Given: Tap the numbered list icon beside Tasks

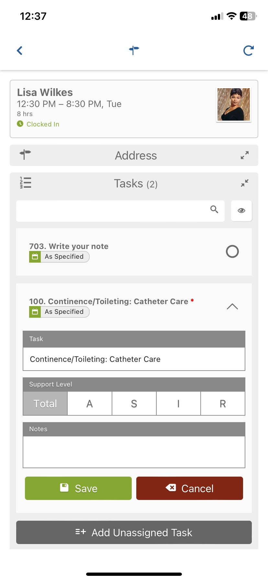Looking at the screenshot, I should pyautogui.click(x=26, y=183).
